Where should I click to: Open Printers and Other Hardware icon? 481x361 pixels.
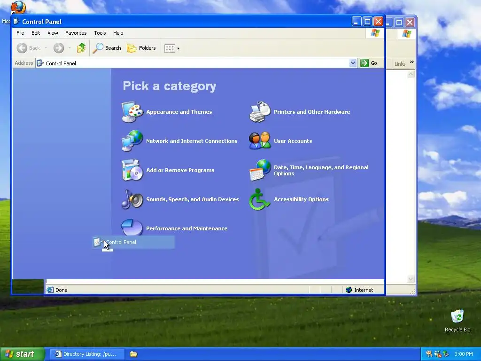pyautogui.click(x=260, y=112)
